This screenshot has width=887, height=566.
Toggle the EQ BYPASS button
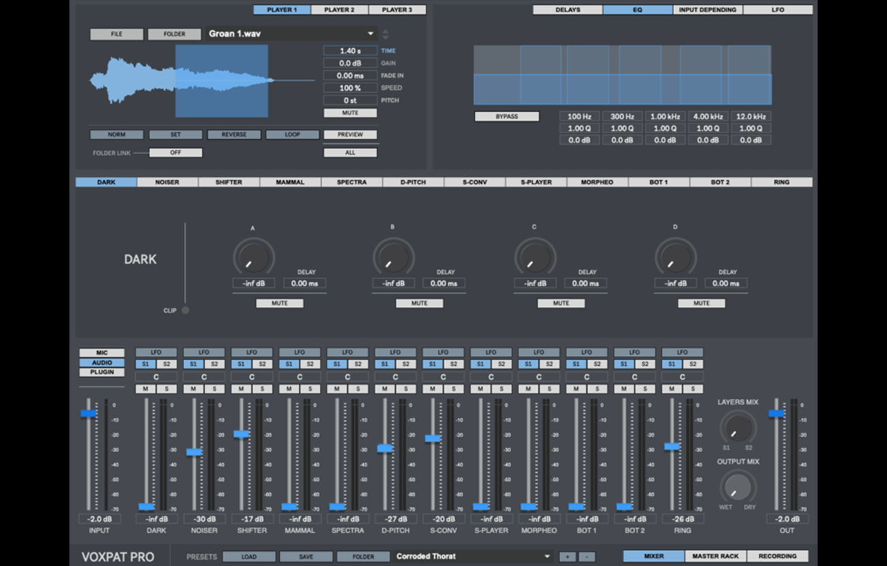click(506, 117)
